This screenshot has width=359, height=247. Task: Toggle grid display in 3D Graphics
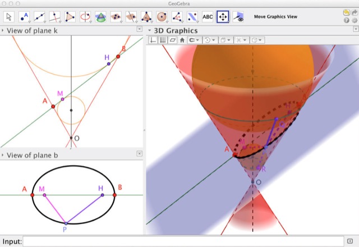(x=163, y=40)
